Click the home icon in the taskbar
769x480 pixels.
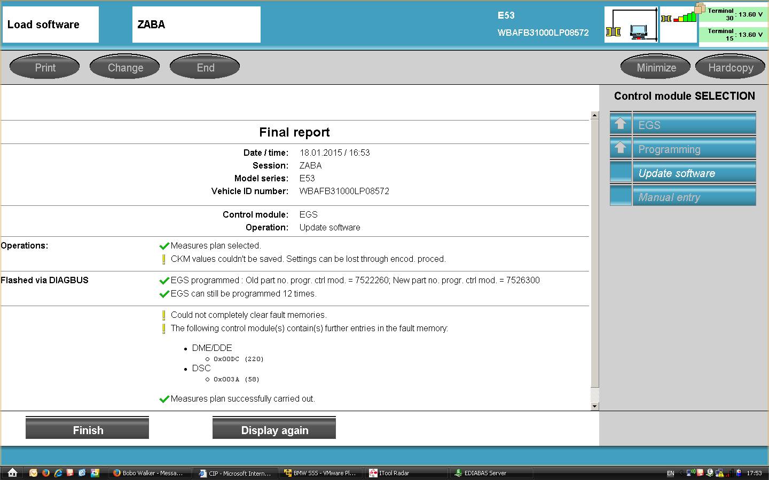coord(12,473)
